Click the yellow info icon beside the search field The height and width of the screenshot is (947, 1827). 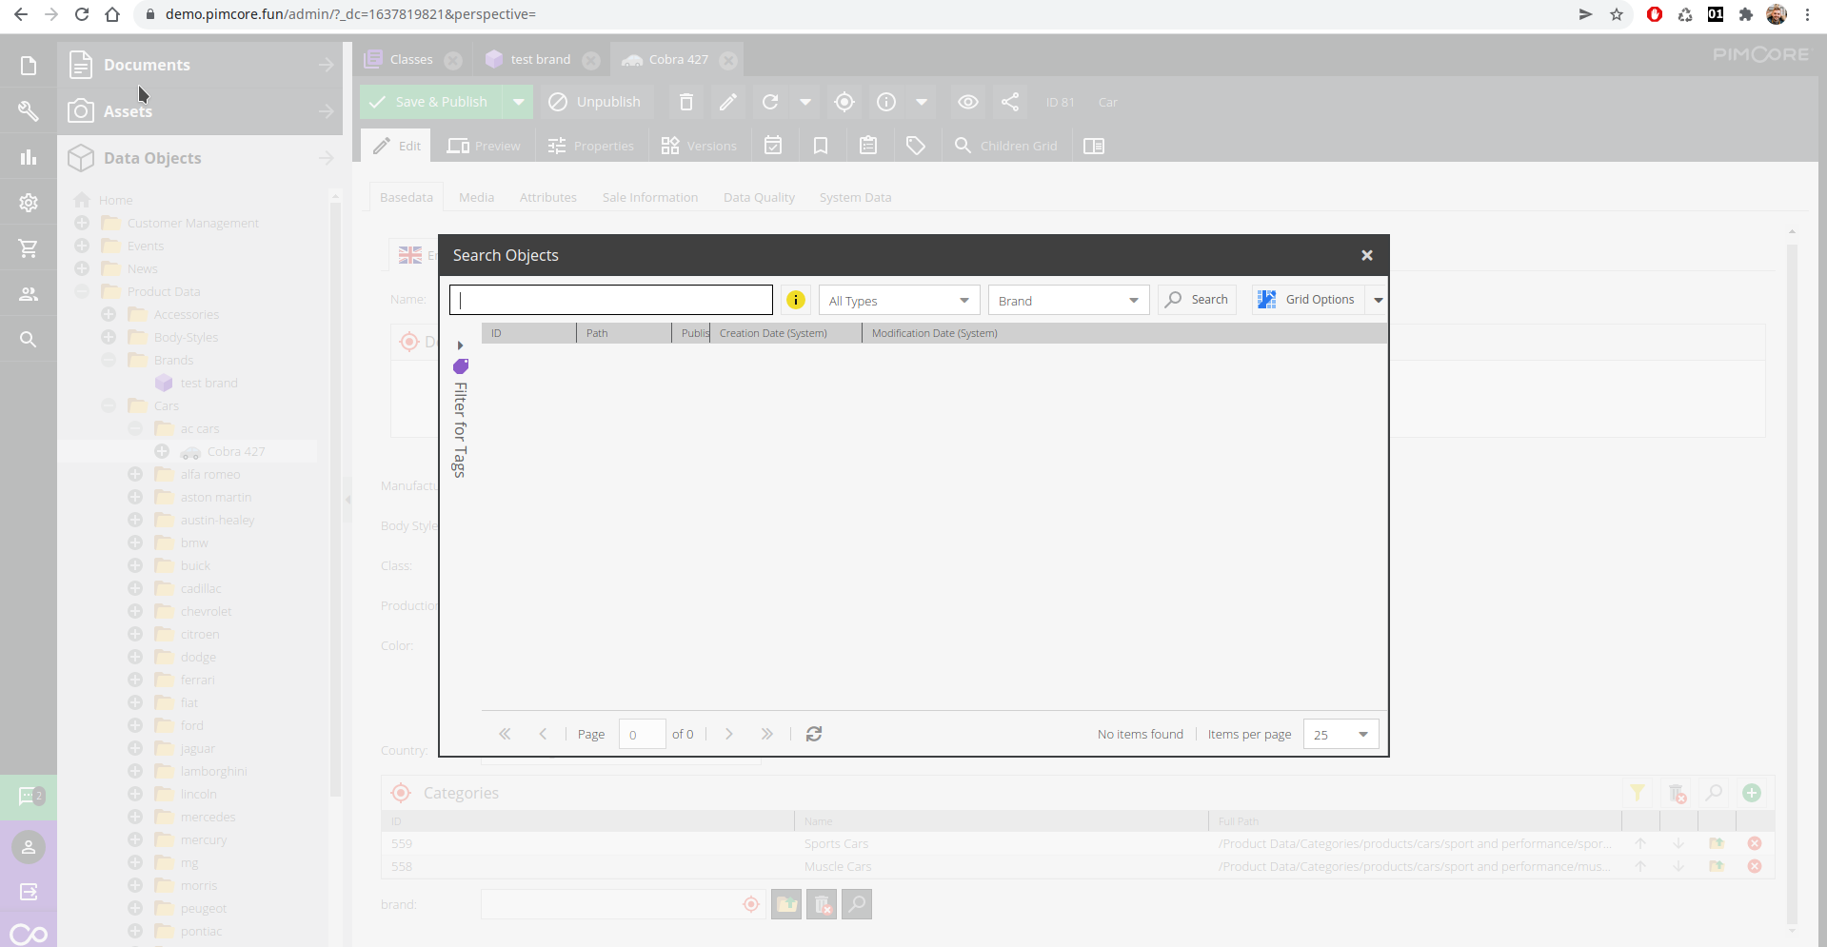[x=795, y=299]
